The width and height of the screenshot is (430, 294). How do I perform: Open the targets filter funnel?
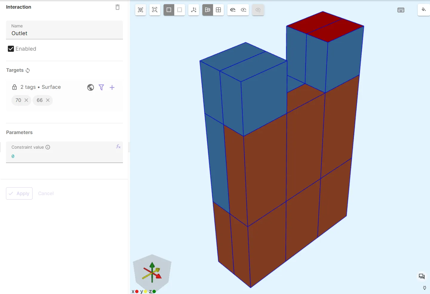point(101,87)
